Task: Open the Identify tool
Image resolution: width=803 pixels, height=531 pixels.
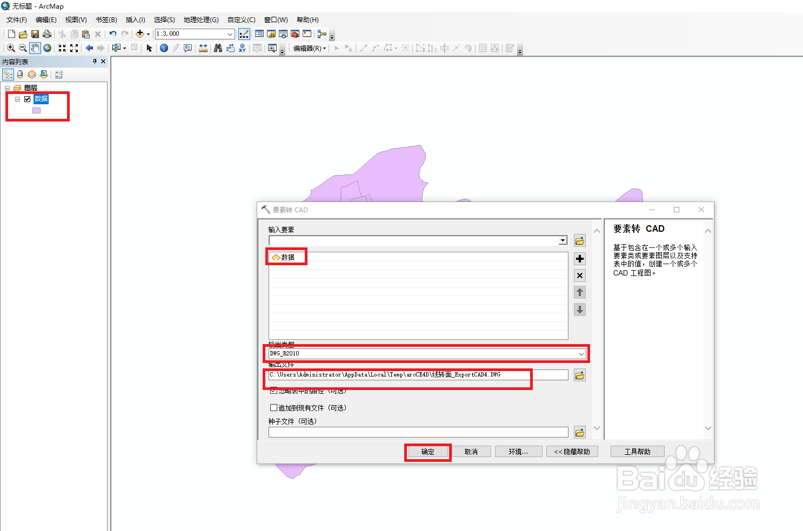Action: coord(164,48)
